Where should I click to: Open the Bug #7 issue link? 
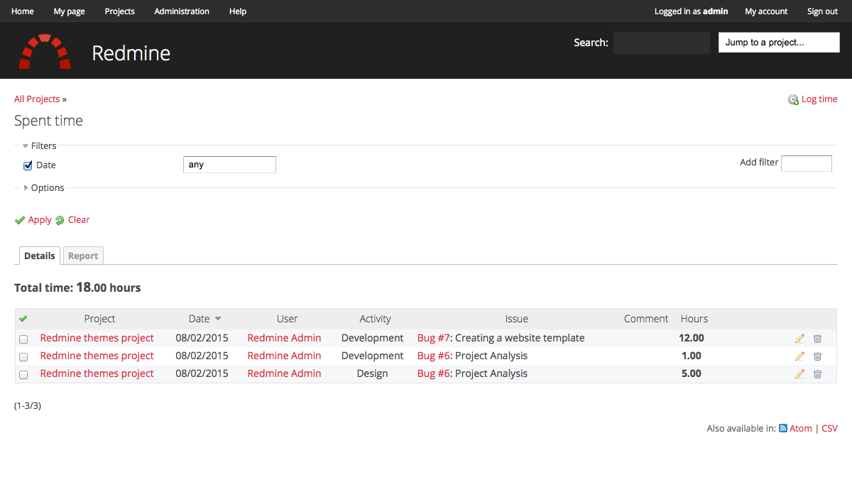[434, 338]
